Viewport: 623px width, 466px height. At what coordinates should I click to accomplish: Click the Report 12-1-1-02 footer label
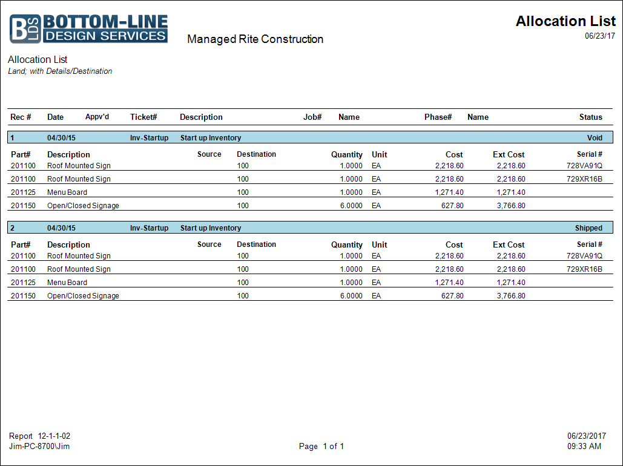39,436
